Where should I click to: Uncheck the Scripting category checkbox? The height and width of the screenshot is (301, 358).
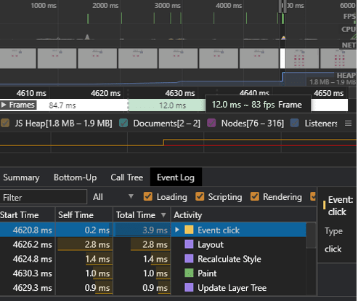[x=200, y=196]
